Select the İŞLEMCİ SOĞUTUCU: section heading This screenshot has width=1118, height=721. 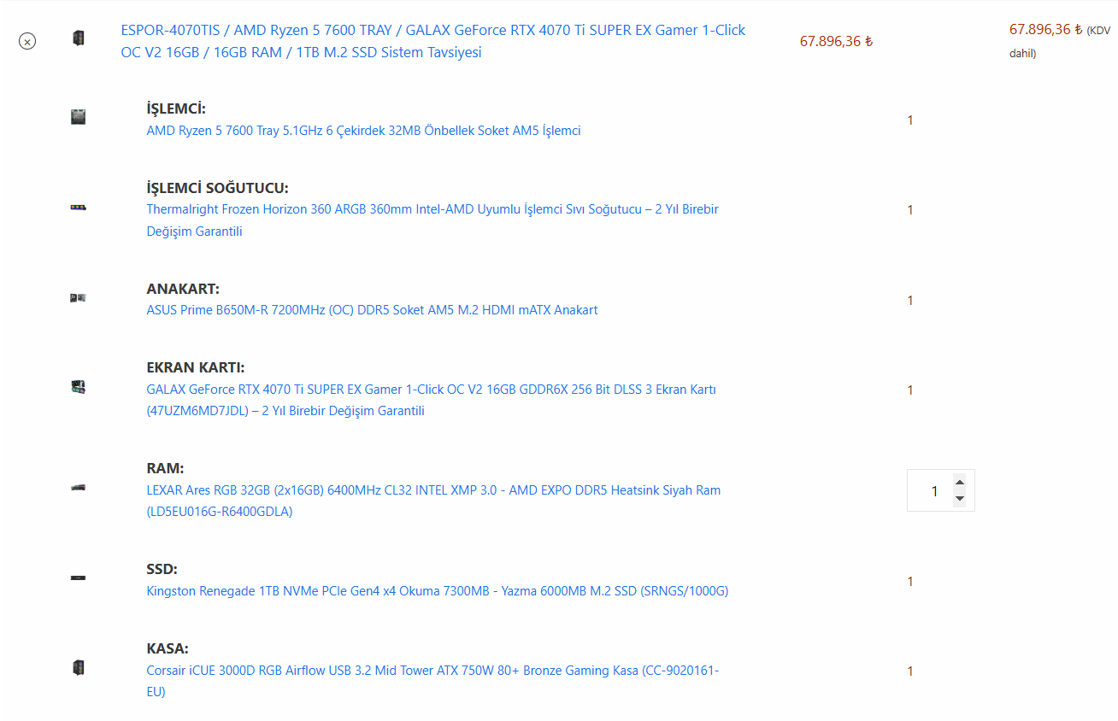[217, 188]
